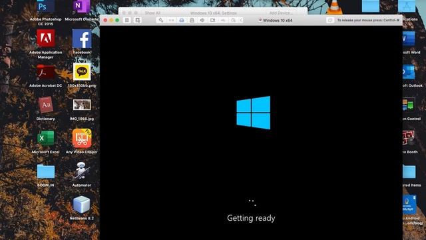Open the Automator desktop icon
Image resolution: width=426 pixels, height=240 pixels.
pyautogui.click(x=81, y=171)
